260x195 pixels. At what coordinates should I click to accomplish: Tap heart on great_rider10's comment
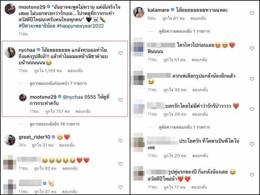[120, 140]
